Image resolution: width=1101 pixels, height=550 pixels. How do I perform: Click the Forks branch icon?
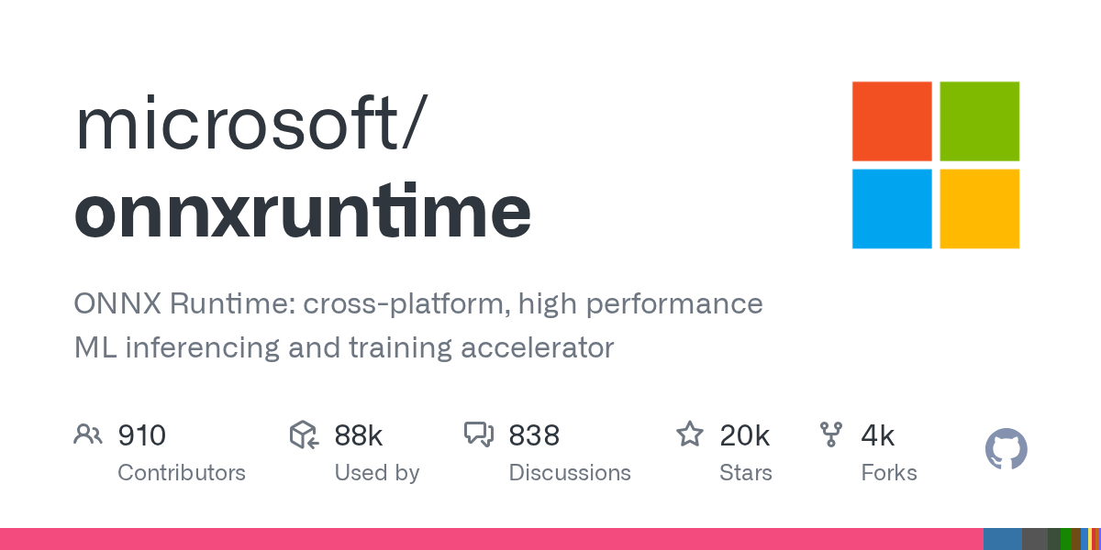click(x=831, y=434)
